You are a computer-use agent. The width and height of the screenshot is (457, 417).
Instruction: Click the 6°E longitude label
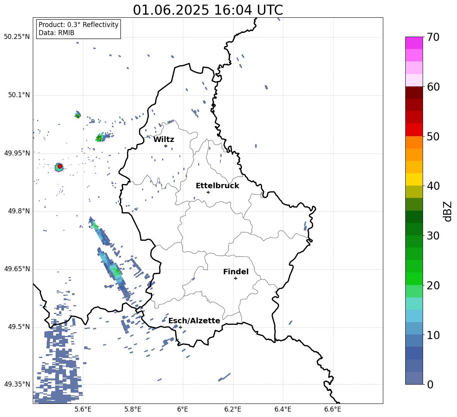(x=183, y=409)
